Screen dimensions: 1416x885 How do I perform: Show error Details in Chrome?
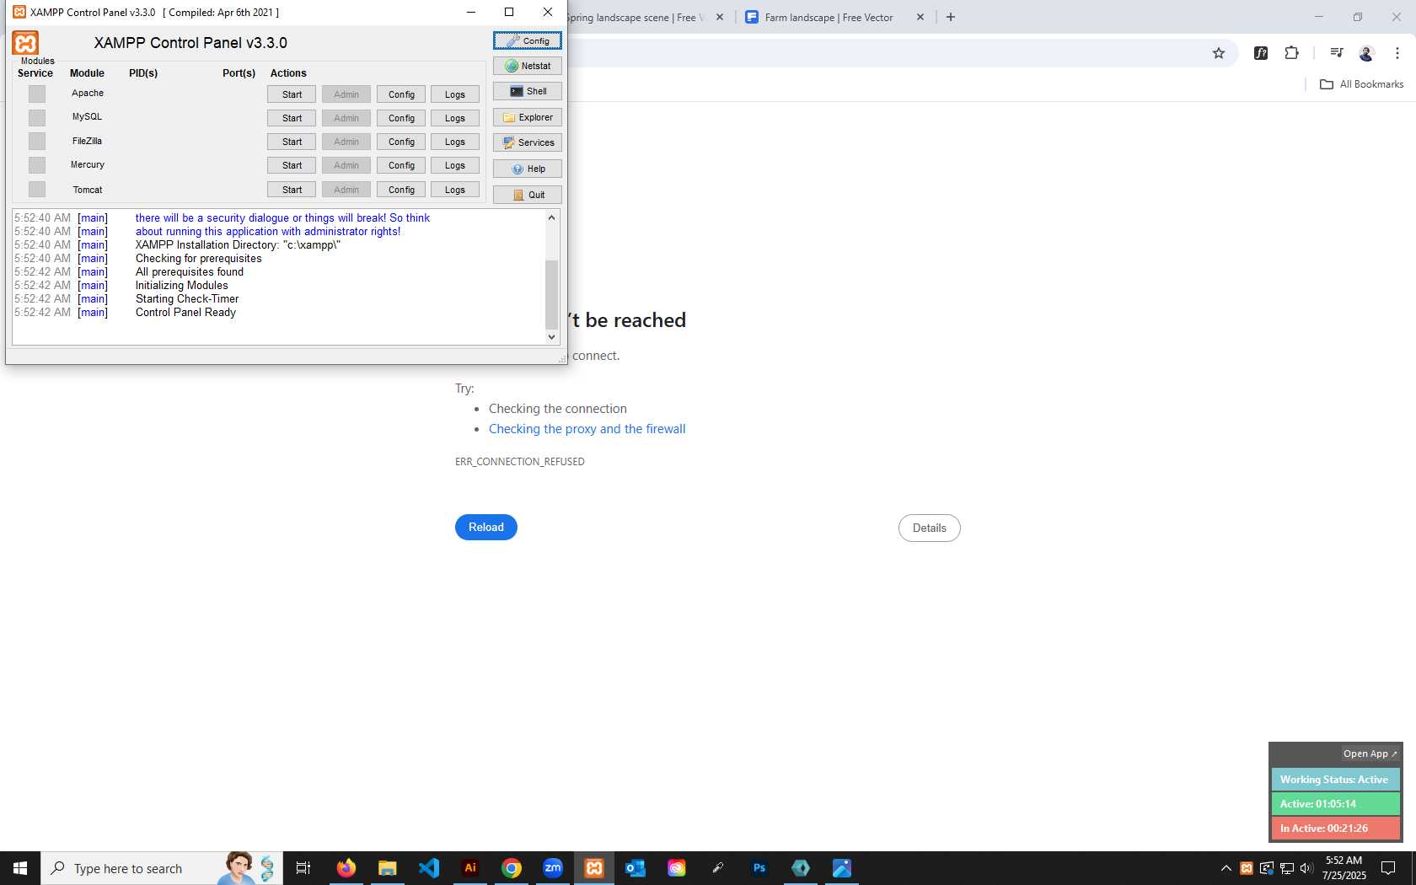(929, 528)
